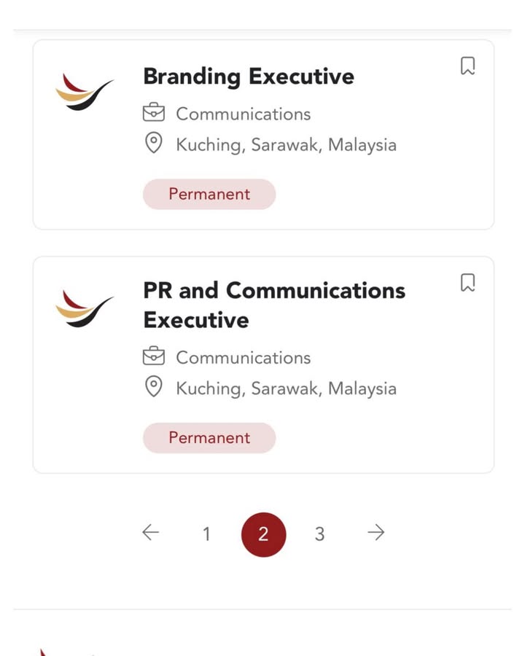The image size is (525, 656).
Task: Click Communications category under Branding Executive
Action: click(243, 114)
